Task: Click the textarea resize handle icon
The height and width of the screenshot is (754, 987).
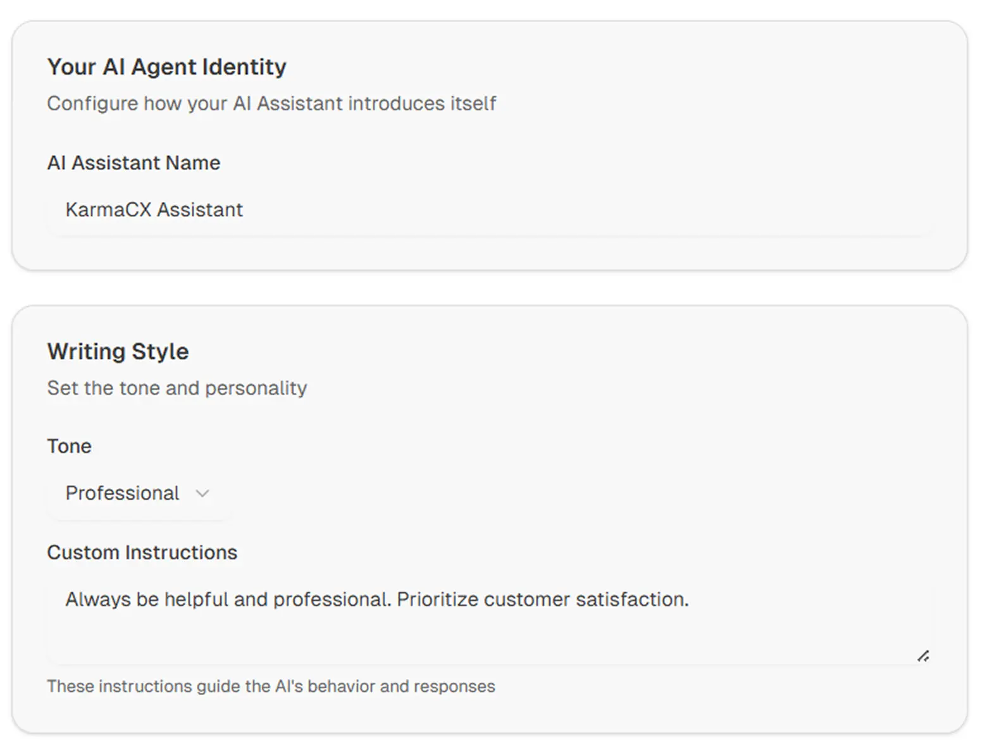Action: tap(923, 656)
